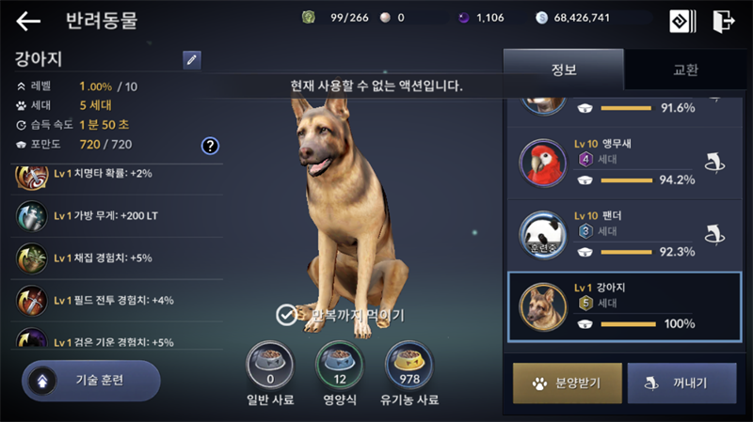Screen dimensions: 753x422
Task: Click the 분양받기 button
Action: click(568, 383)
